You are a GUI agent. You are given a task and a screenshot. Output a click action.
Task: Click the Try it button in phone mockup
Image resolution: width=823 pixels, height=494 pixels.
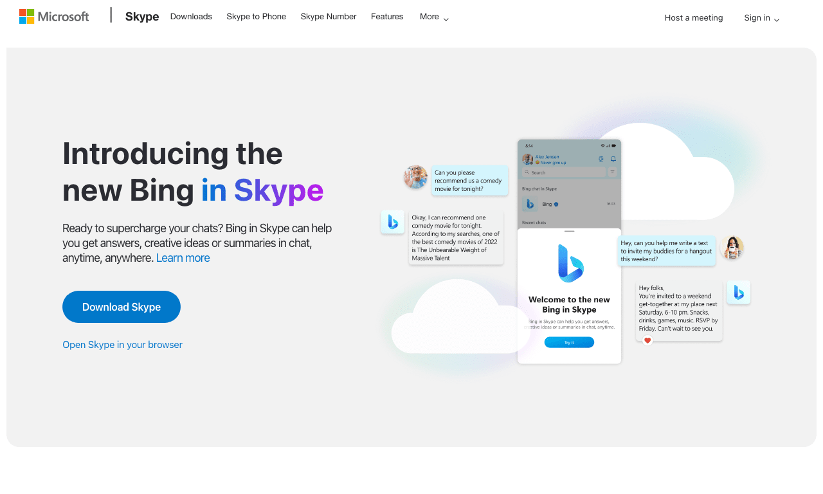pyautogui.click(x=569, y=342)
